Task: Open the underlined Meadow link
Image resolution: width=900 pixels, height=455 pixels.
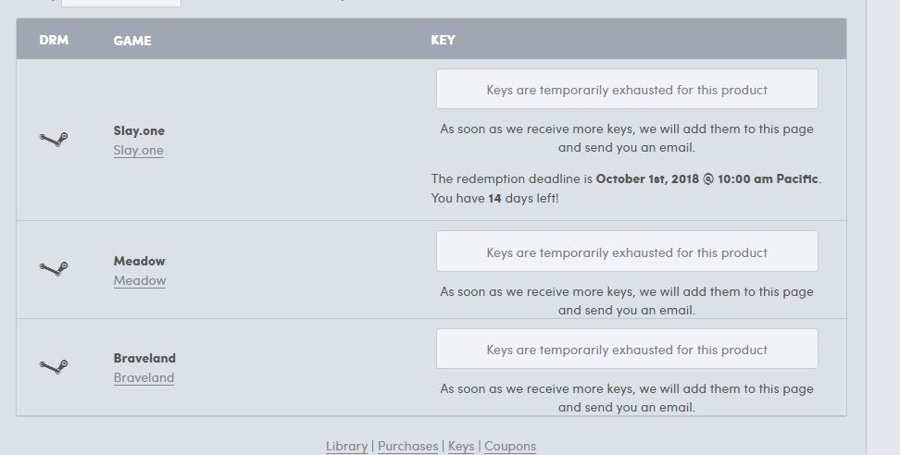Action: pos(140,281)
